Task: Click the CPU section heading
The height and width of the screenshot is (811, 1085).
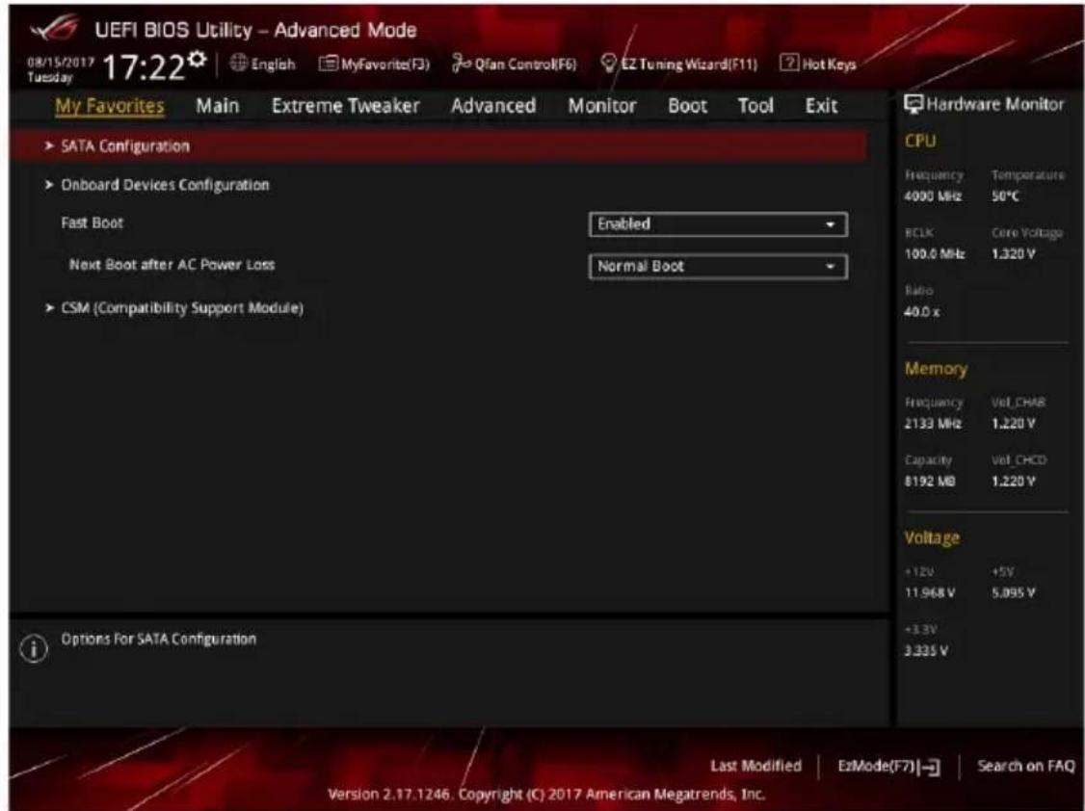Action: 919,141
